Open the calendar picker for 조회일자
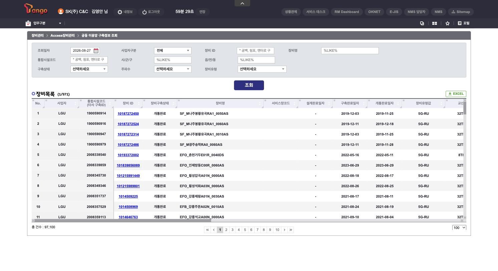498x271 pixels. (x=96, y=51)
